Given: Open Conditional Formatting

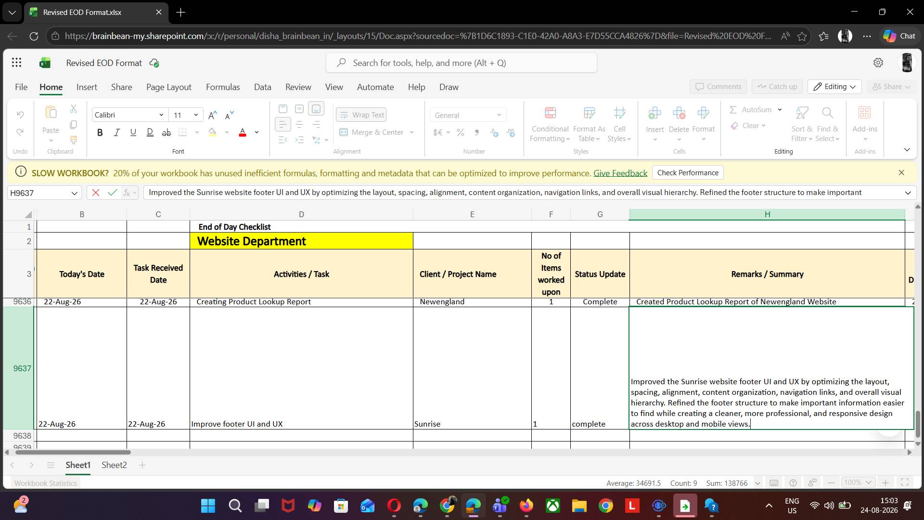Looking at the screenshot, I should (x=550, y=124).
